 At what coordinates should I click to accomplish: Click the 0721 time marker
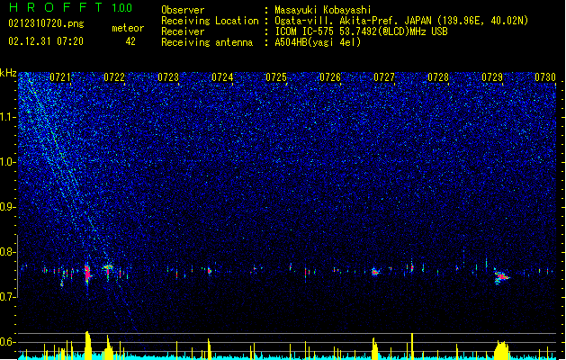click(x=60, y=77)
